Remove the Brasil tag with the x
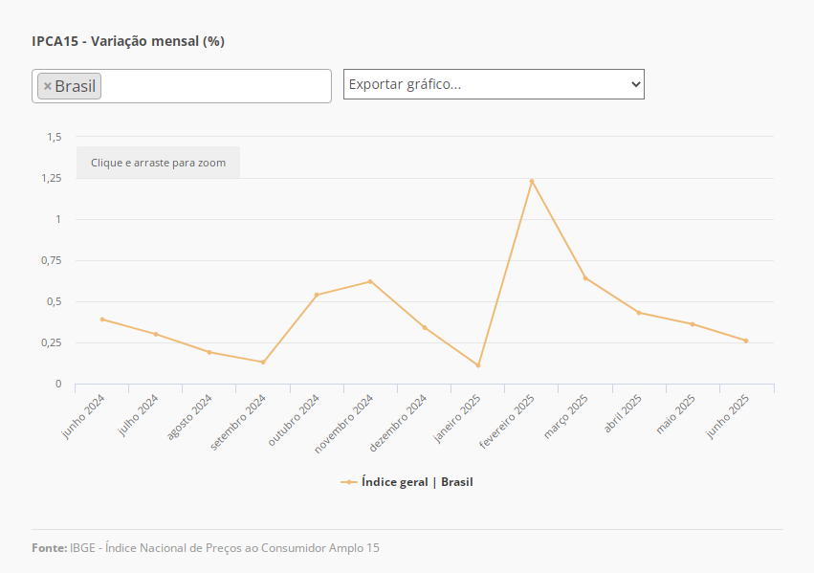Image resolution: width=814 pixels, height=573 pixels. click(x=48, y=86)
